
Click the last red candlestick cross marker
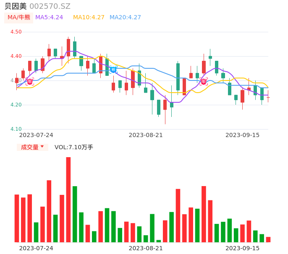[x=268, y=97]
